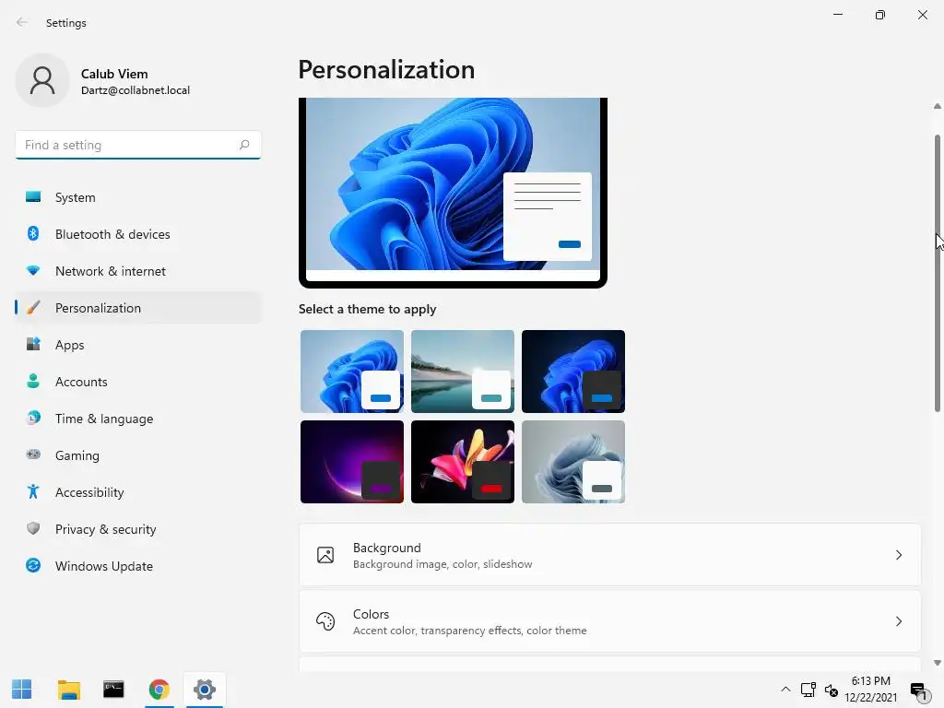Open Bluetooth & devices settings

pos(138,234)
